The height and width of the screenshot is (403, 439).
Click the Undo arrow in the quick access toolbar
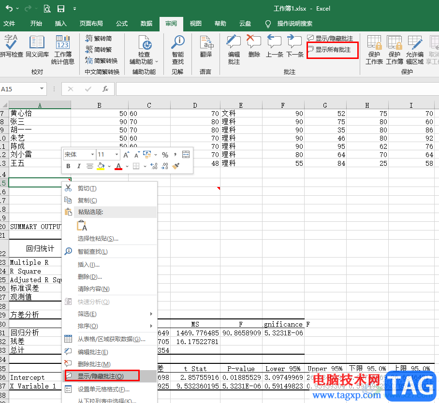coord(9,9)
